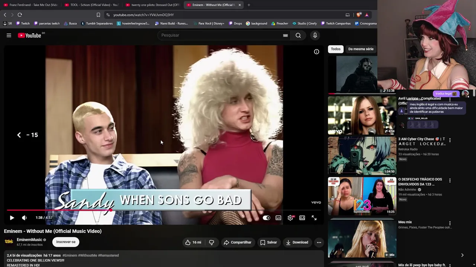Open the Busca bookmark
Screen dimensions: 476x267
tap(70, 23)
